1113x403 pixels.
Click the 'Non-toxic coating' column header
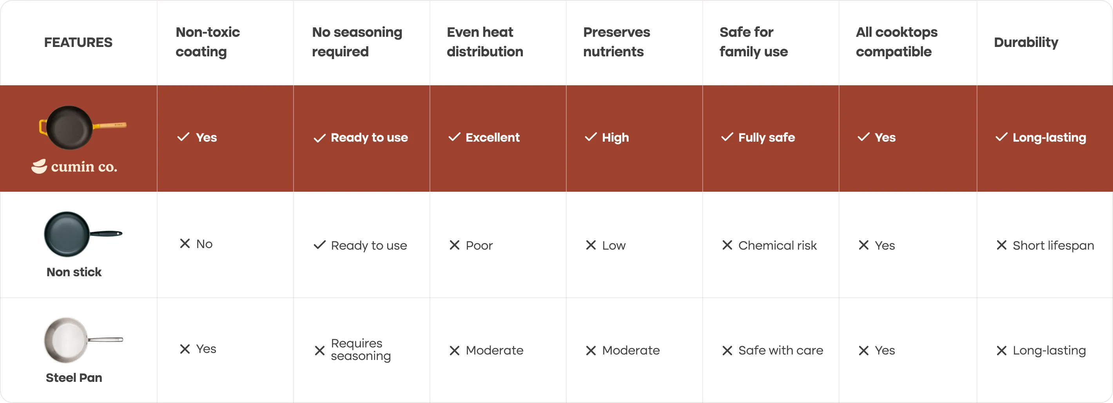click(207, 42)
